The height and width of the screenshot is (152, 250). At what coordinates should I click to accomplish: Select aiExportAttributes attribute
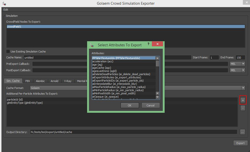pyautogui.click(x=124, y=77)
